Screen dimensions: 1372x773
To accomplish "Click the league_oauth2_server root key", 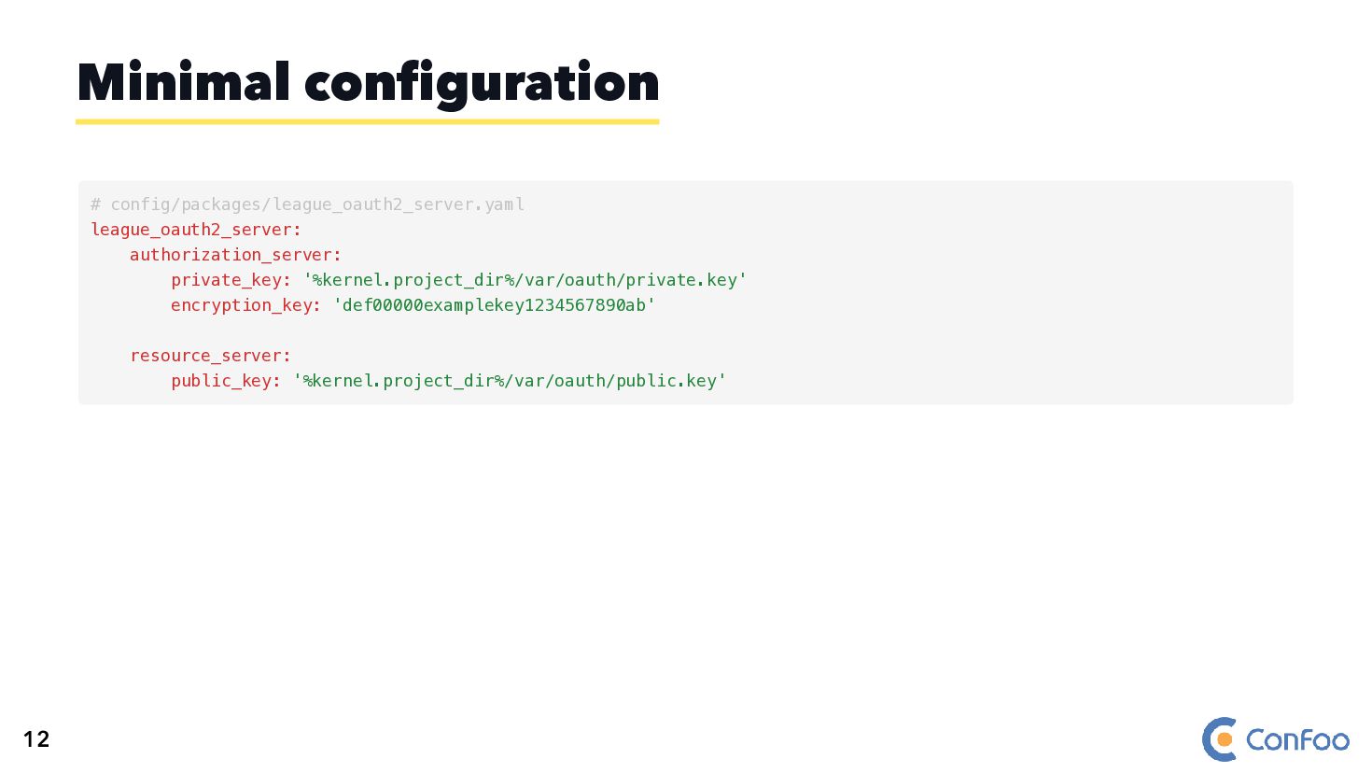I will (196, 230).
